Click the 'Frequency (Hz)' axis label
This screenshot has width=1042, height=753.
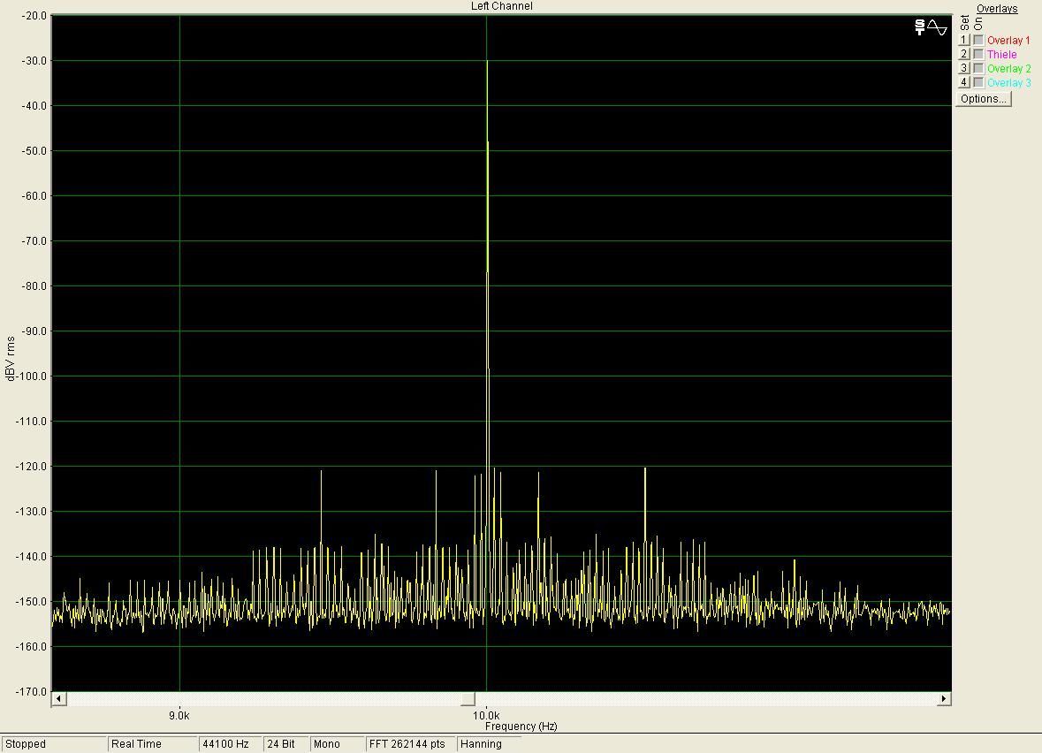click(521, 726)
